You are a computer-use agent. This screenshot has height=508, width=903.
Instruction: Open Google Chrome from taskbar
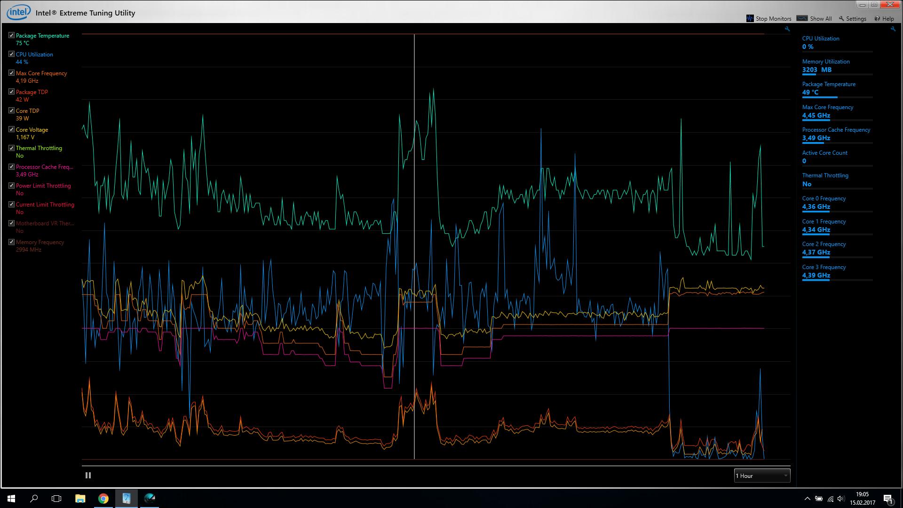[x=103, y=499]
